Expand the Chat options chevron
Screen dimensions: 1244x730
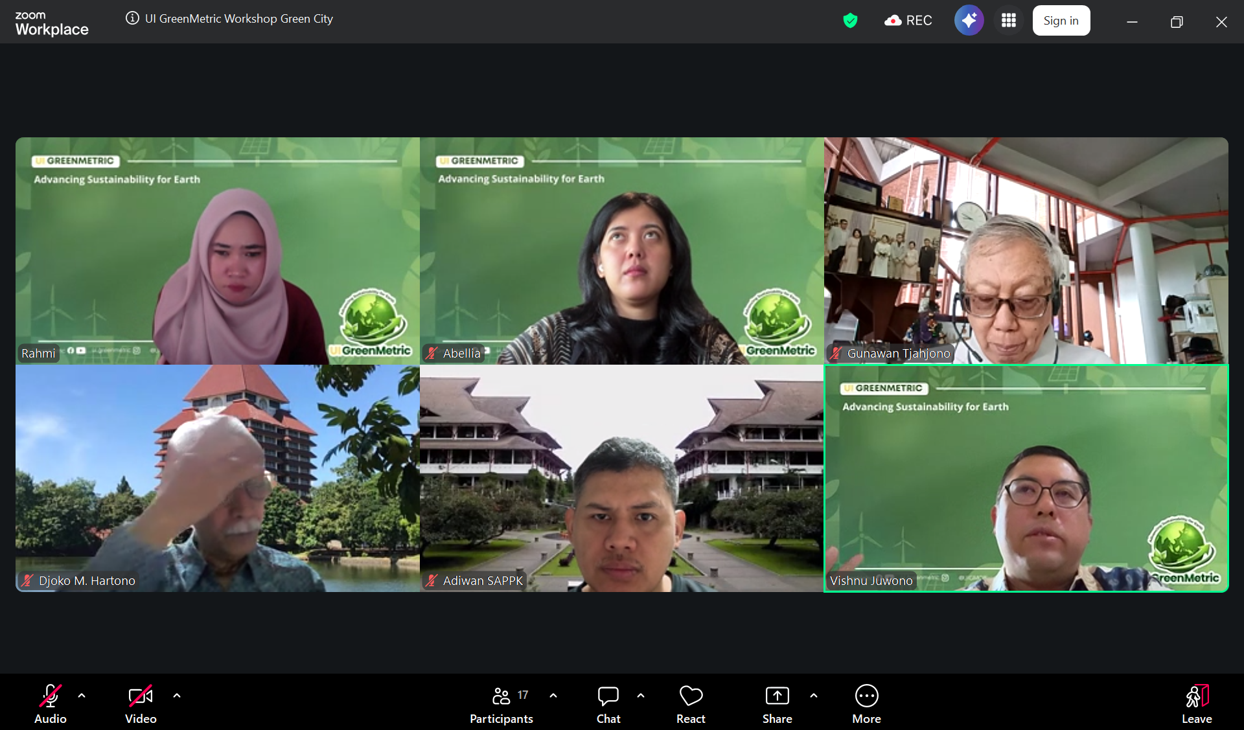coord(641,696)
